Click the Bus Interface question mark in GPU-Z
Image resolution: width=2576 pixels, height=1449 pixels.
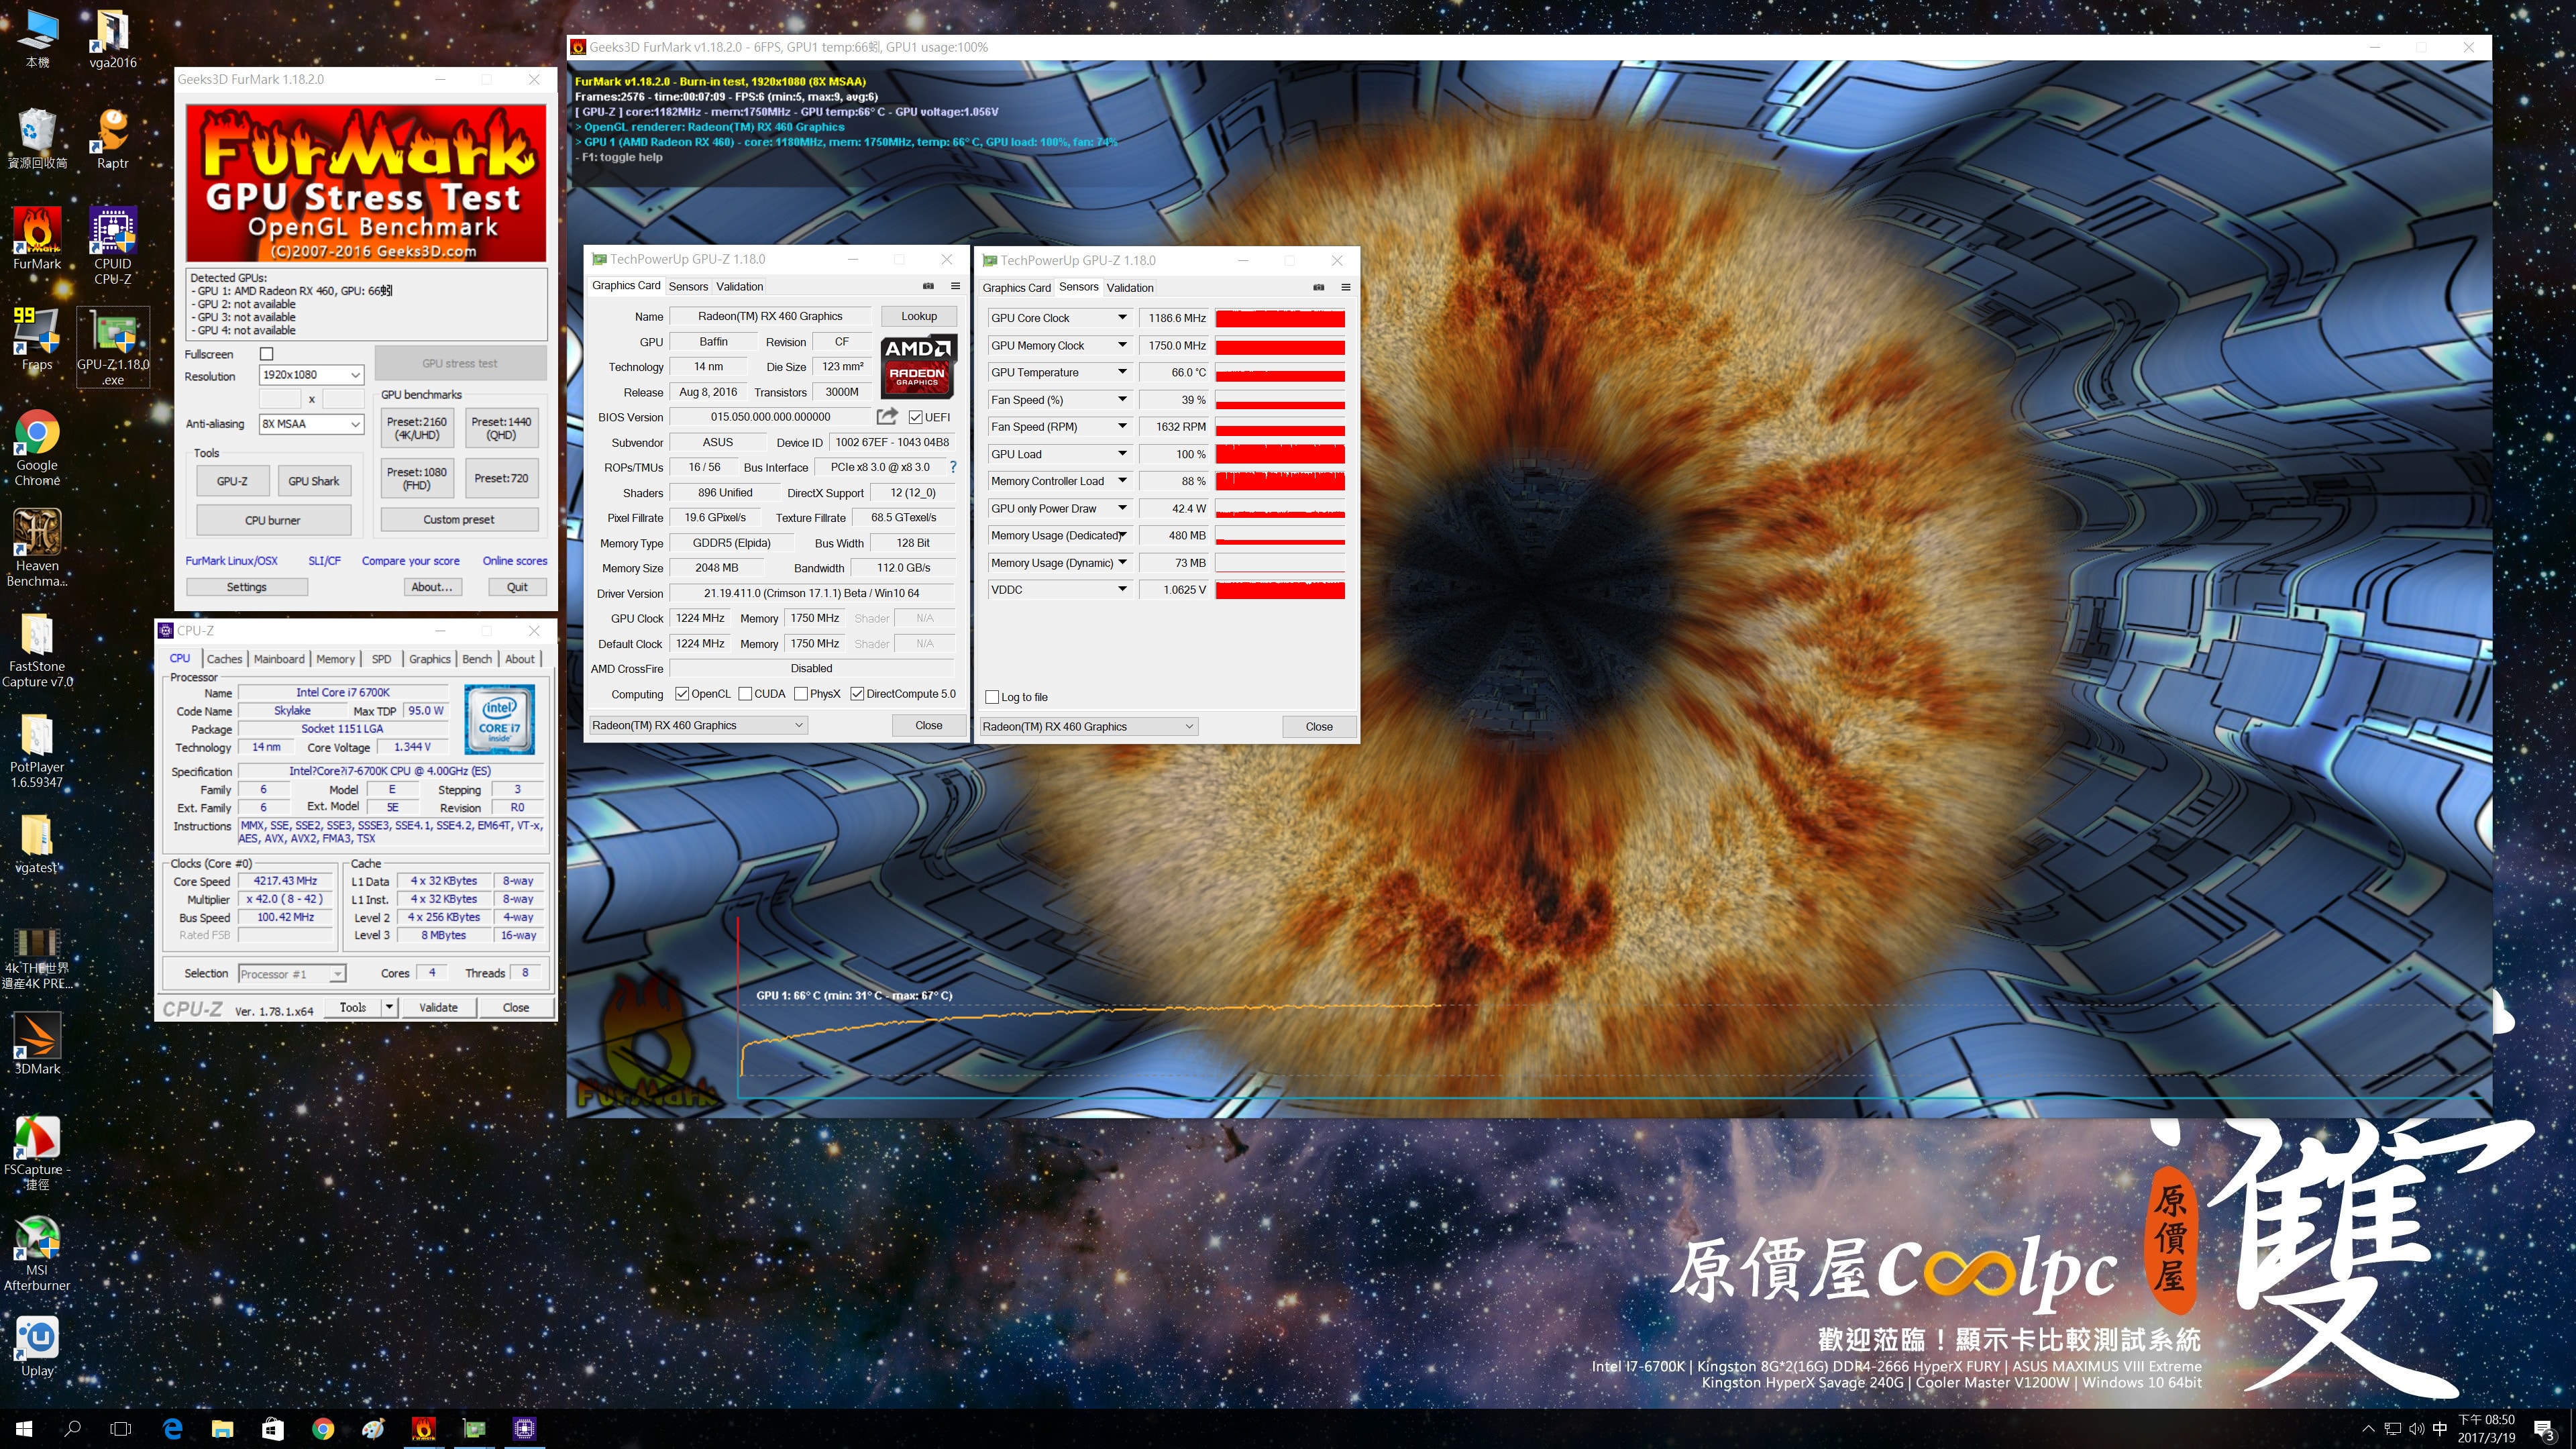pos(953,467)
